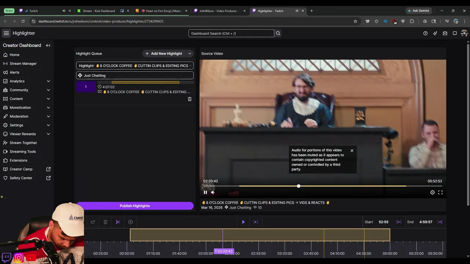Click play-to-end preview icon in timeline toolbar
The image size is (470, 264).
point(256,222)
